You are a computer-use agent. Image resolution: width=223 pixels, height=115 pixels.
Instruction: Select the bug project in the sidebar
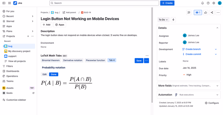point(19,46)
